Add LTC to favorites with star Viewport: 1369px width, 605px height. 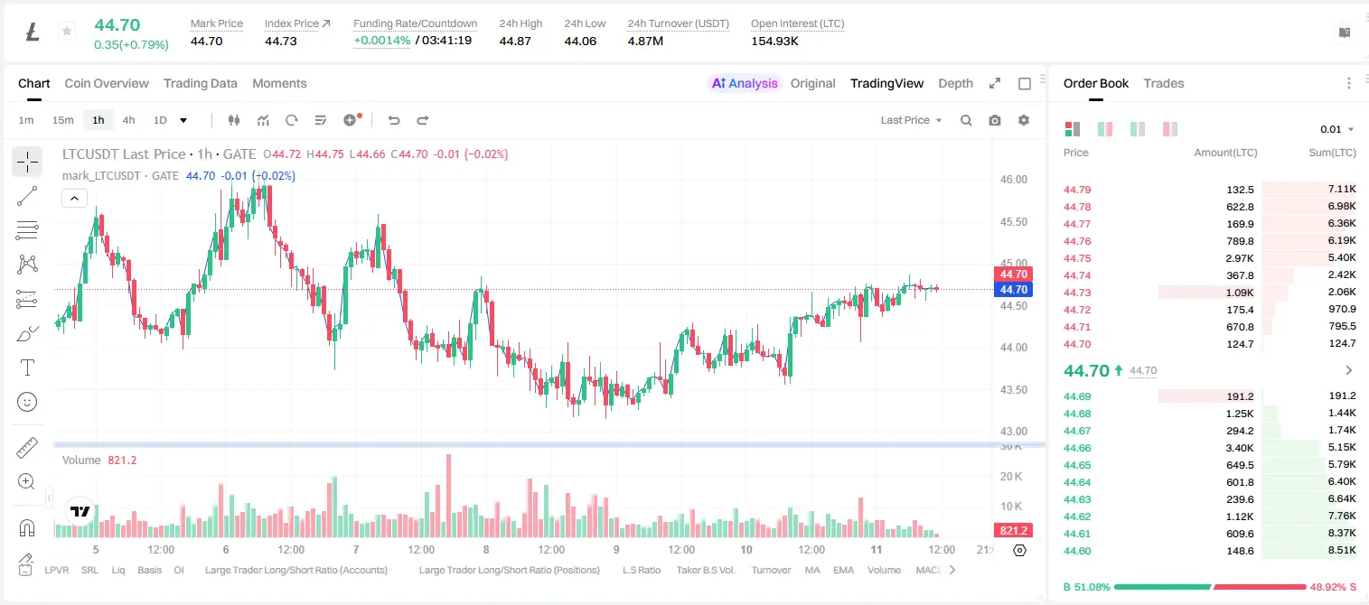point(67,32)
